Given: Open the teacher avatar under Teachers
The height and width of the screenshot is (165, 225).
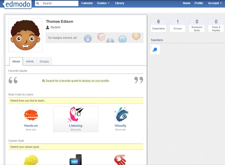Looking at the screenshot, I should coord(155,50).
